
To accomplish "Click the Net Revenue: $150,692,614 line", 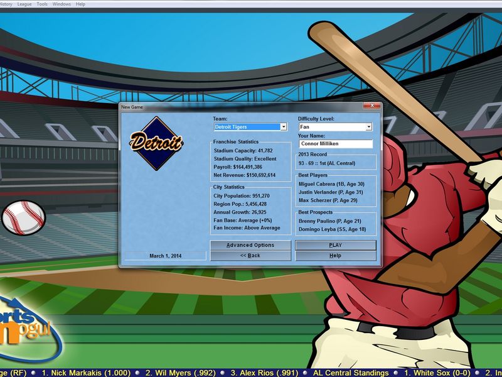I will [x=244, y=175].
